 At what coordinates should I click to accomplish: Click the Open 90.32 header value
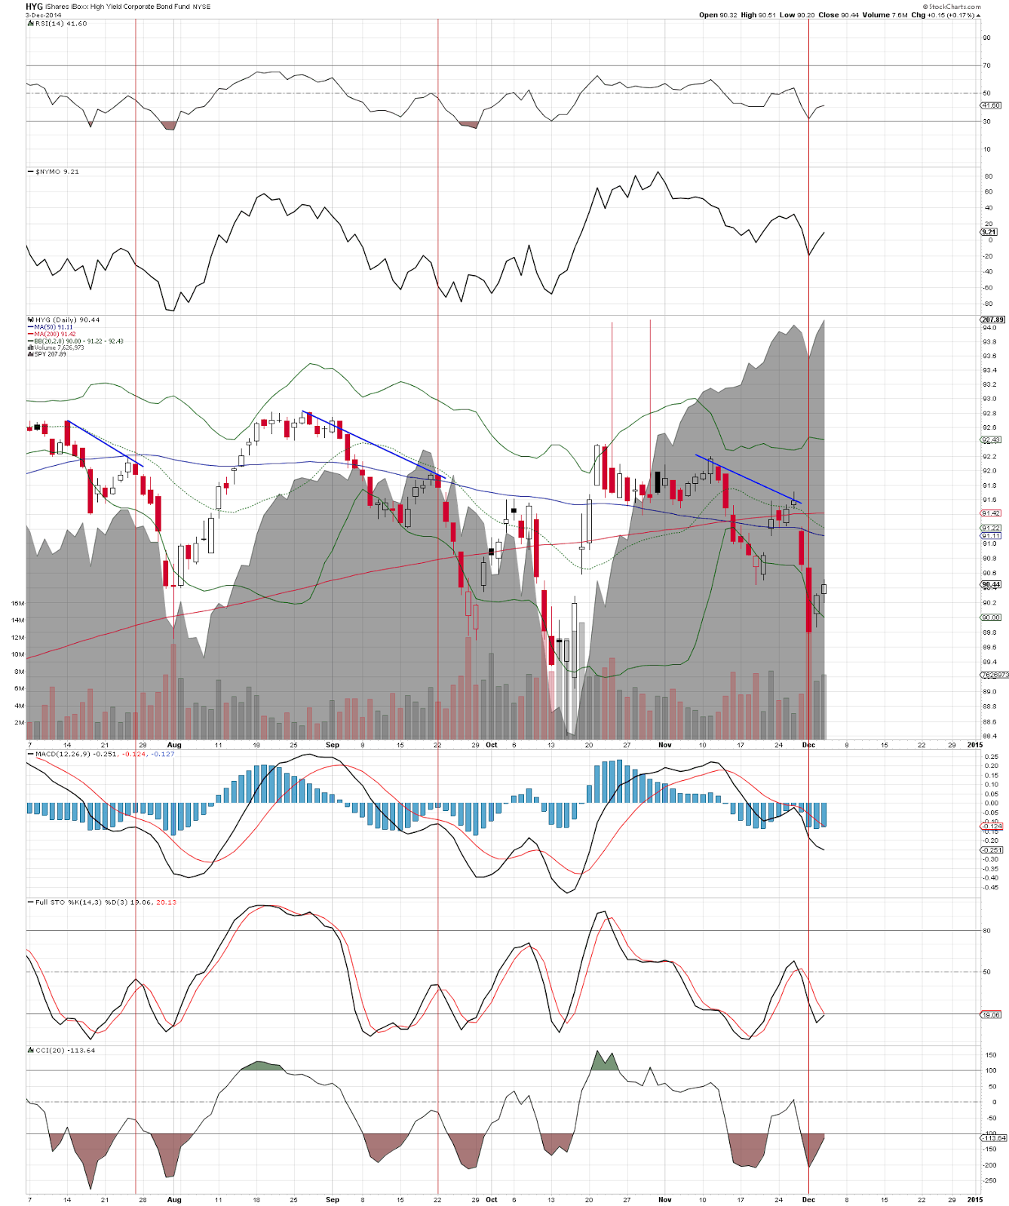coord(719,15)
